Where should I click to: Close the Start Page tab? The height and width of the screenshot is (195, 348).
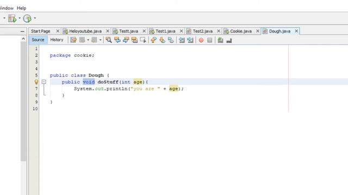58,31
